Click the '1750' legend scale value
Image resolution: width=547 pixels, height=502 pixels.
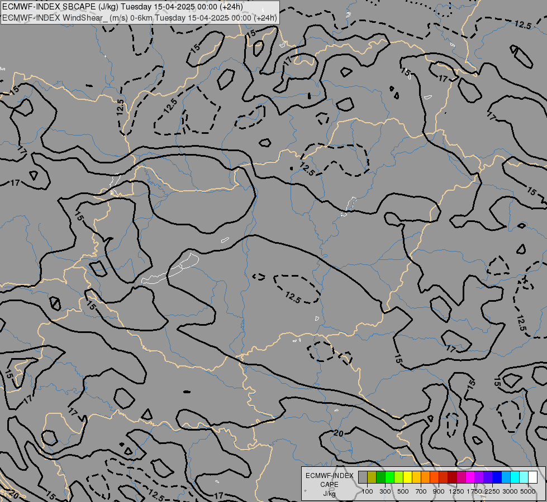(x=474, y=491)
